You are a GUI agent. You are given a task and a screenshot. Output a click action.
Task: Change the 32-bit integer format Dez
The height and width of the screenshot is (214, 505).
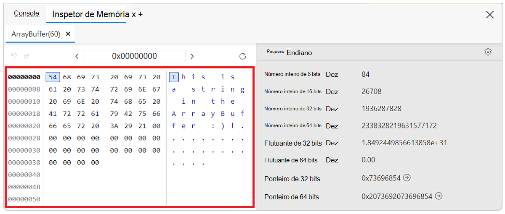coord(332,109)
